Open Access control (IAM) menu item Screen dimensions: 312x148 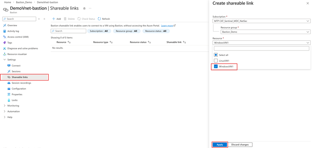click(18, 37)
